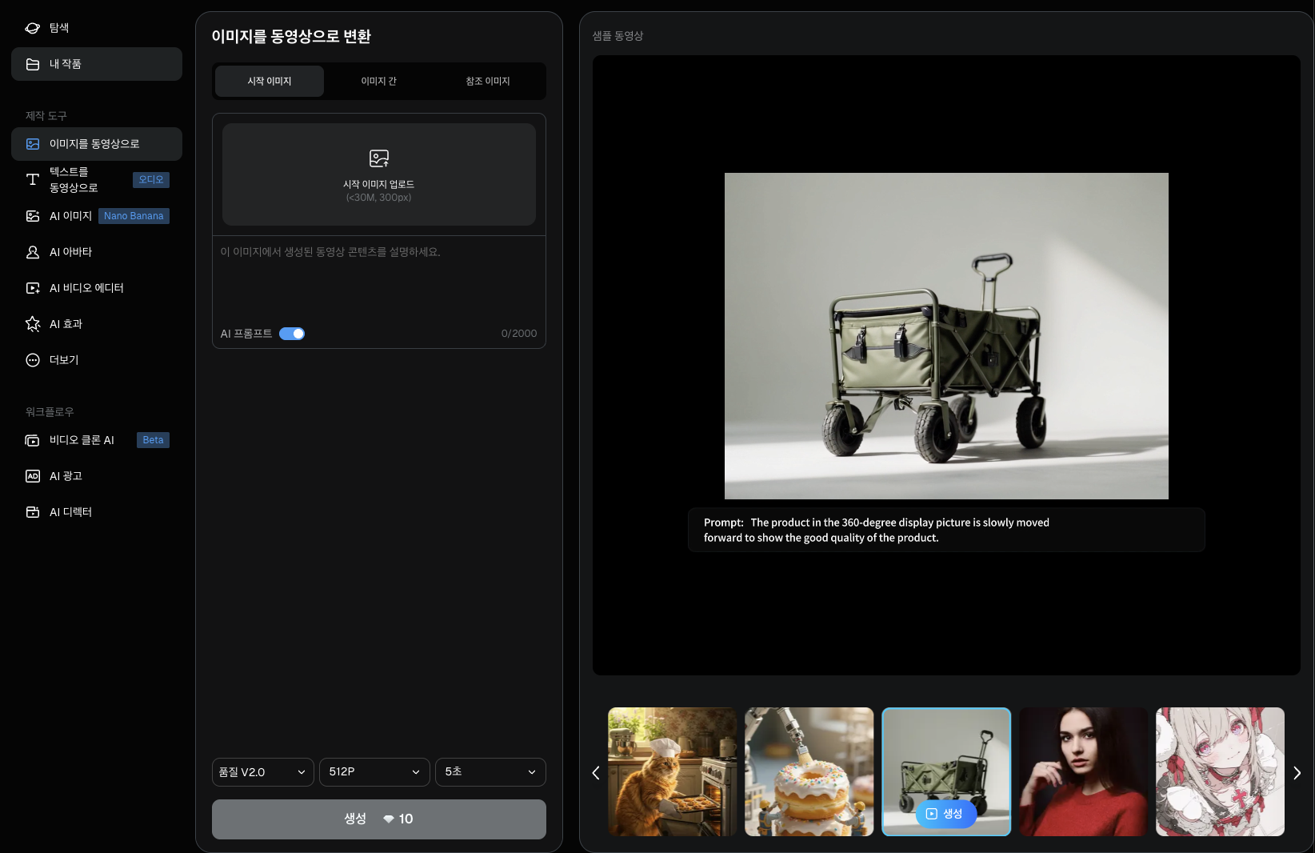Go to the next sample thumbnails

1297,773
